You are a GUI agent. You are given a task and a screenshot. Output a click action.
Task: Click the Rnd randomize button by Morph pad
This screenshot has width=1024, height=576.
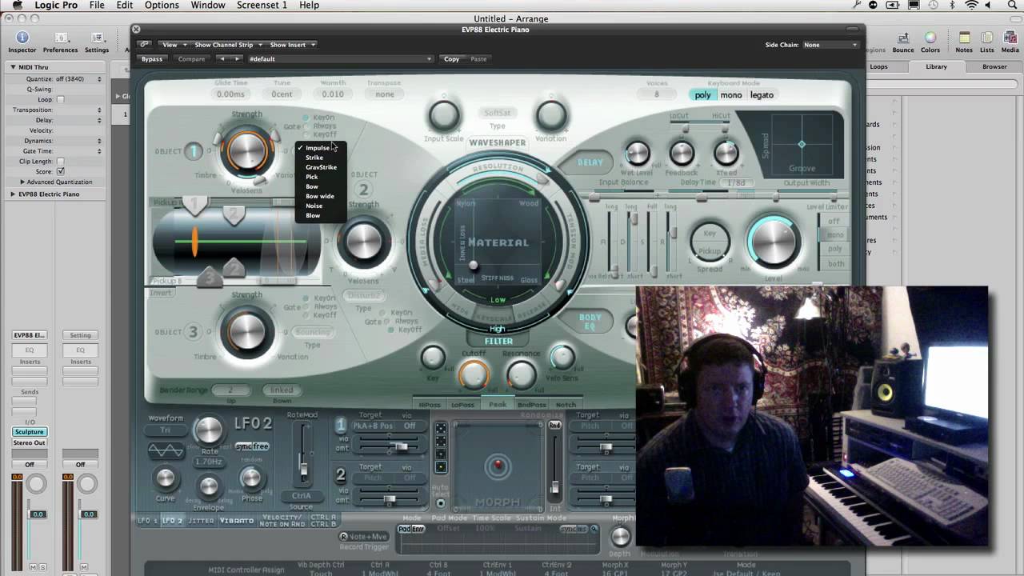click(554, 426)
